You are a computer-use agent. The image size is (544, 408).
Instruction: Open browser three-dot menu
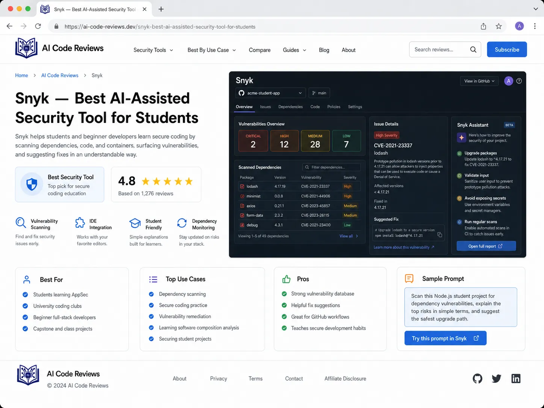(x=535, y=26)
